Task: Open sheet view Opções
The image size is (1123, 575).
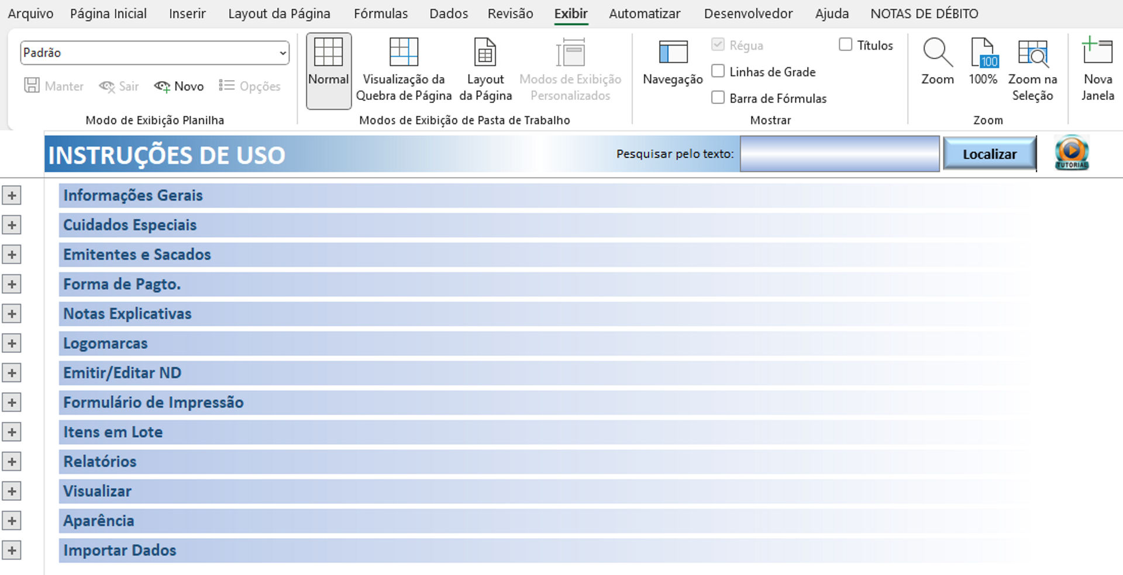Action: 250,86
